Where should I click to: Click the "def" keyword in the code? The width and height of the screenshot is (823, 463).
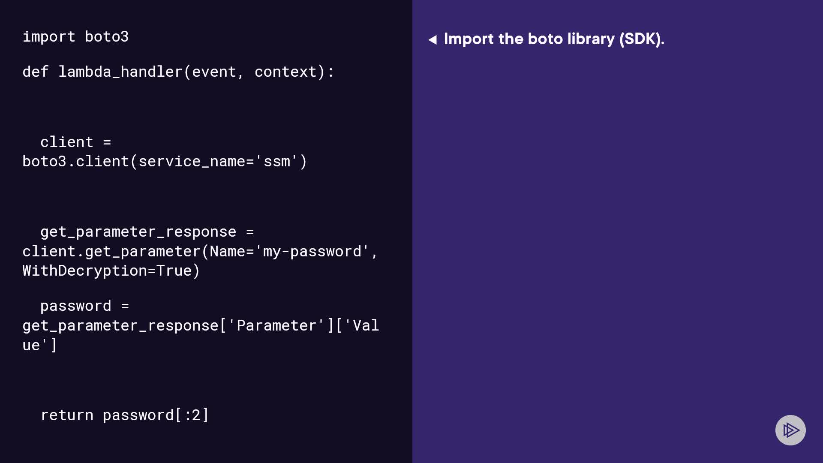[35, 72]
